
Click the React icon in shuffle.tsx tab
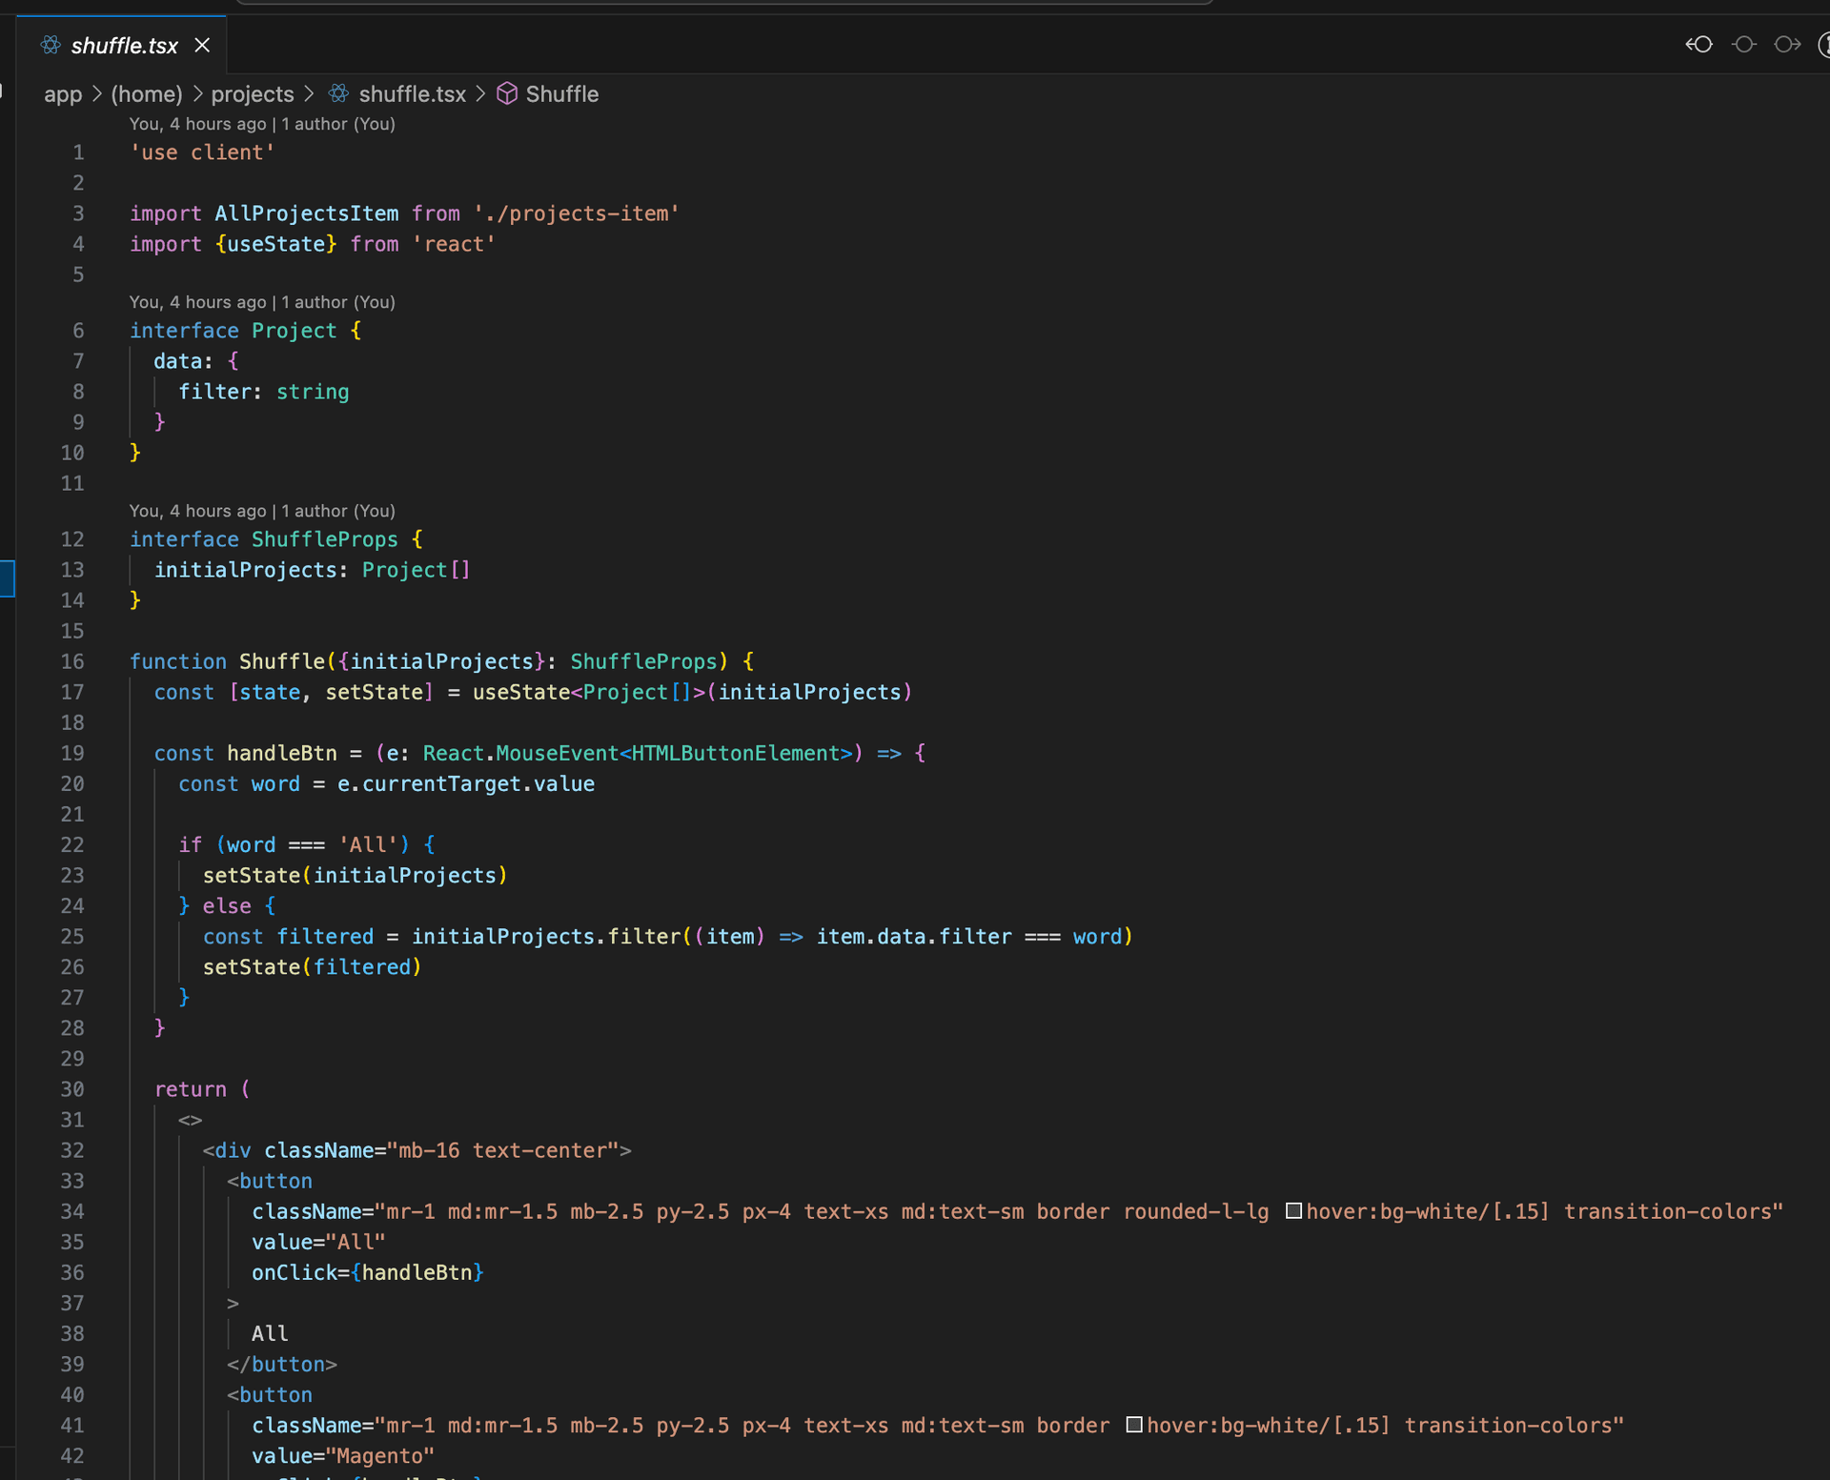point(51,45)
